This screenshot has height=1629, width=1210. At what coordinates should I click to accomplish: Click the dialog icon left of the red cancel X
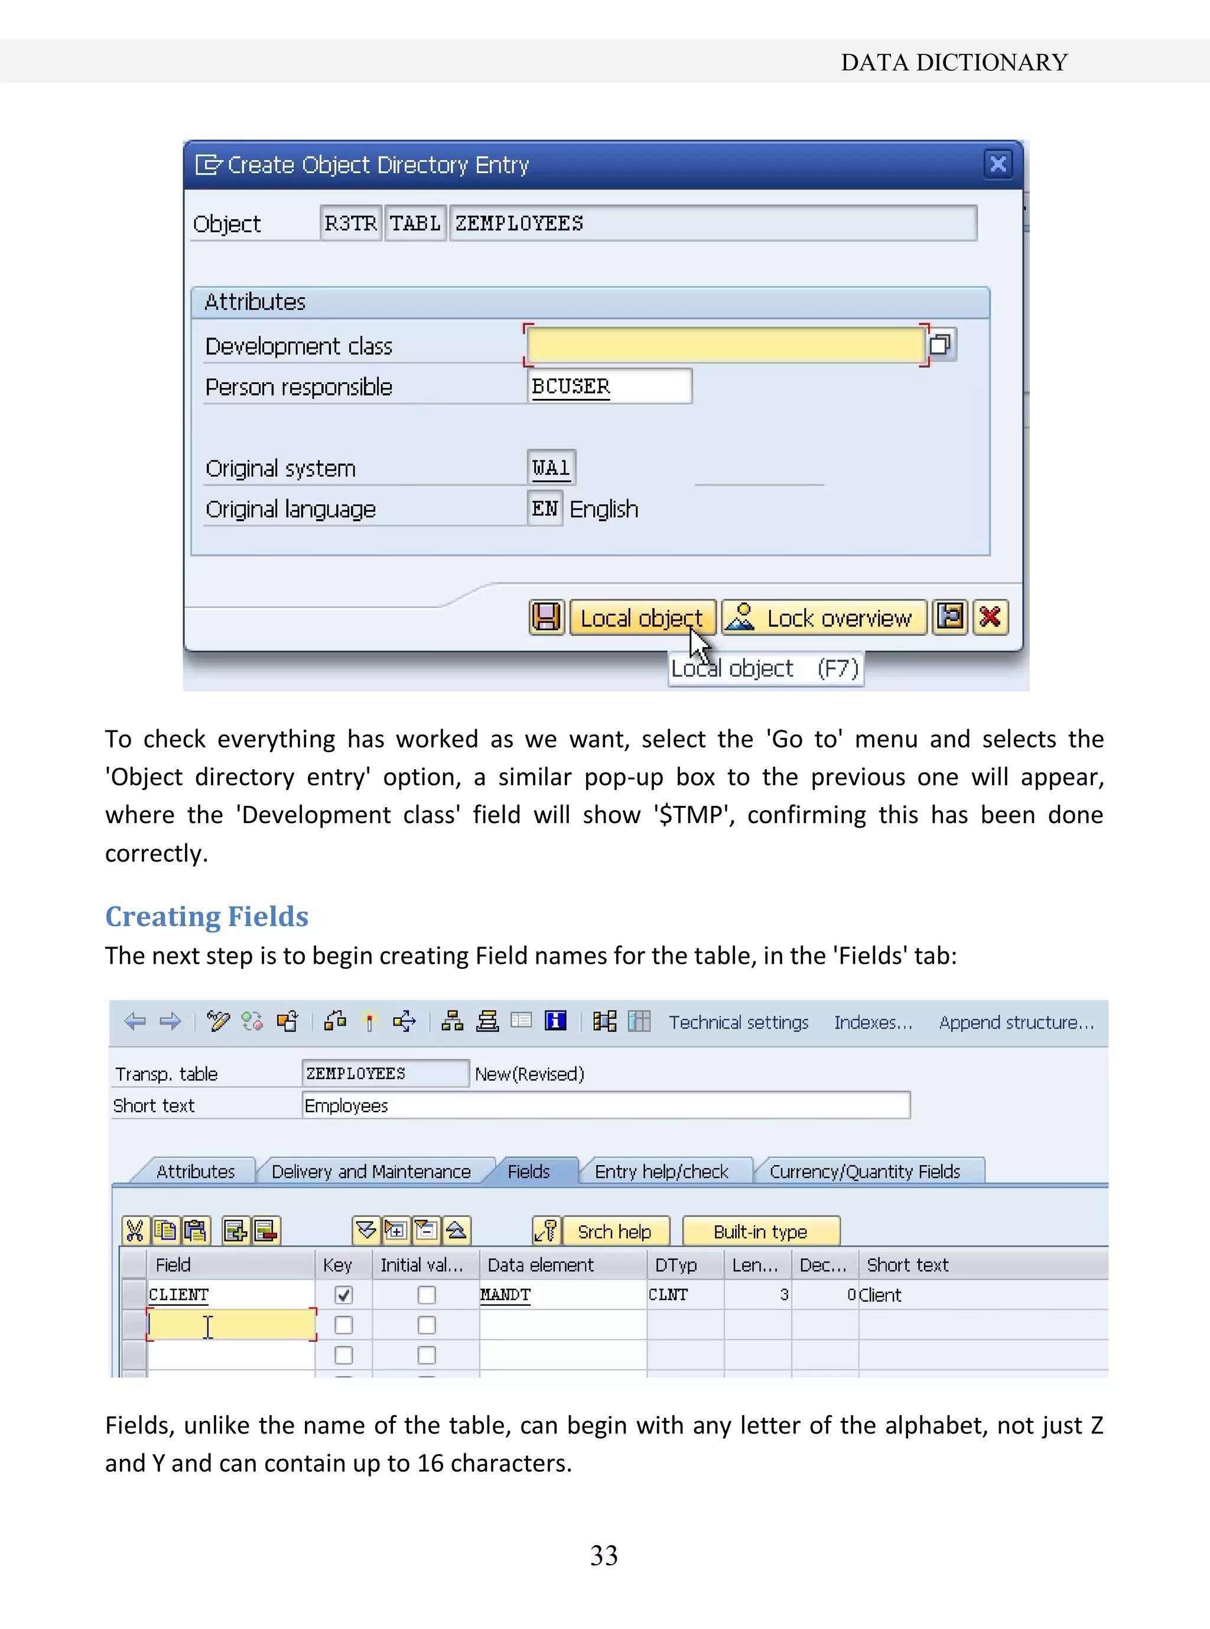coord(950,617)
